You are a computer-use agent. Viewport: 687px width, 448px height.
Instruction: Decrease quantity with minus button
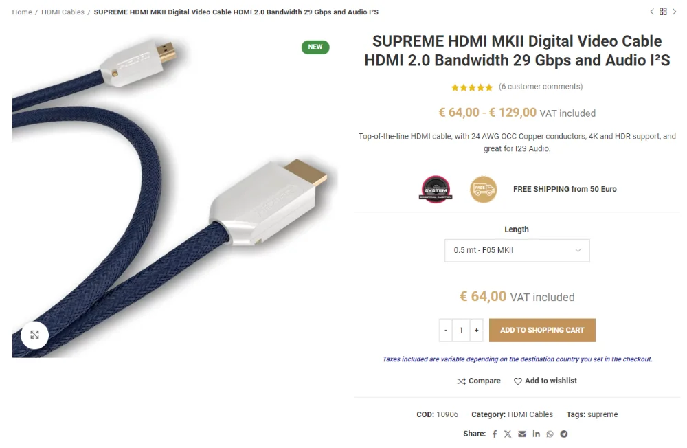(446, 331)
